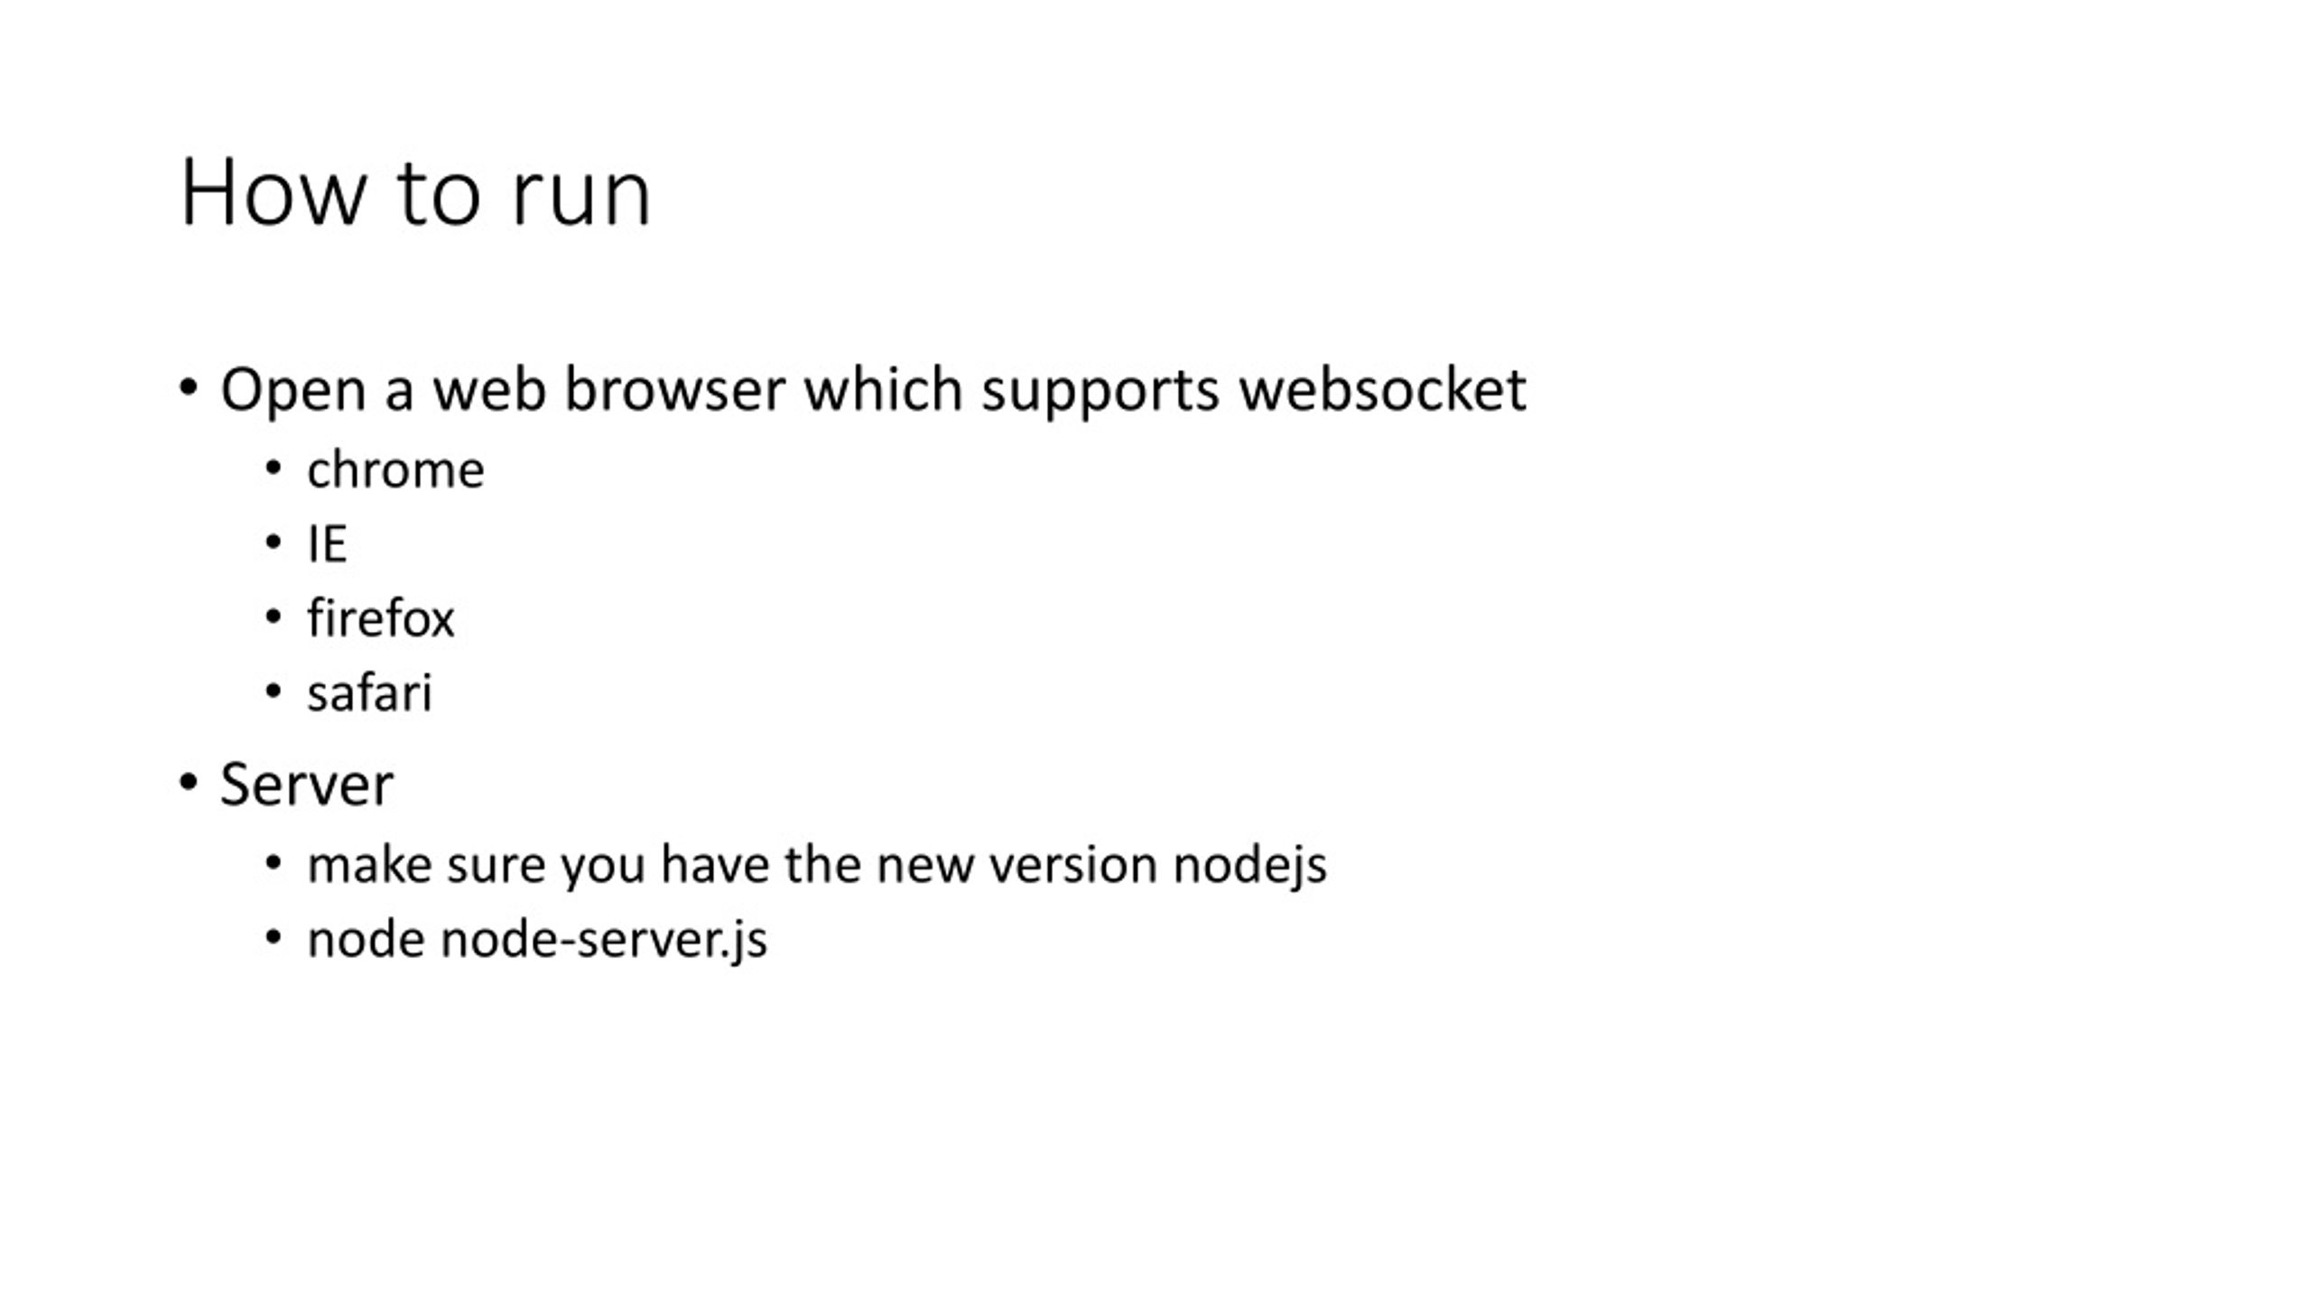This screenshot has height=1300, width=2311.
Task: Click 'make sure you have the new version nodejs'
Action: coord(817,866)
